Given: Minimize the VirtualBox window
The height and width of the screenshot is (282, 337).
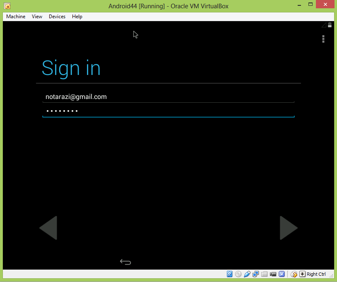Looking at the screenshot, I should coord(299,5).
